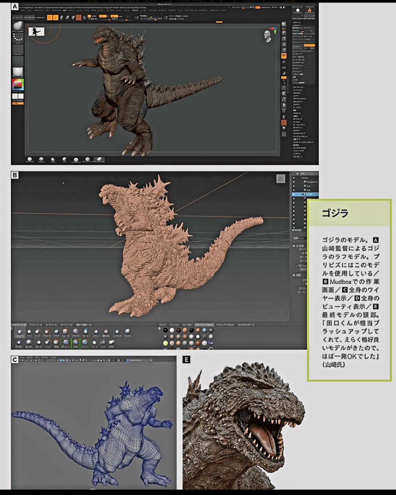
Task: Select Perspective camera in Mudbox object list
Action: point(311,182)
